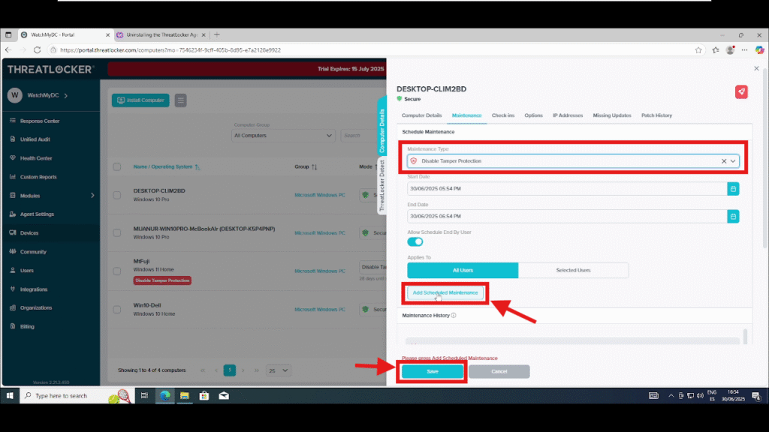This screenshot has width=769, height=432.
Task: Close the computer details side panel
Action: pyautogui.click(x=756, y=68)
